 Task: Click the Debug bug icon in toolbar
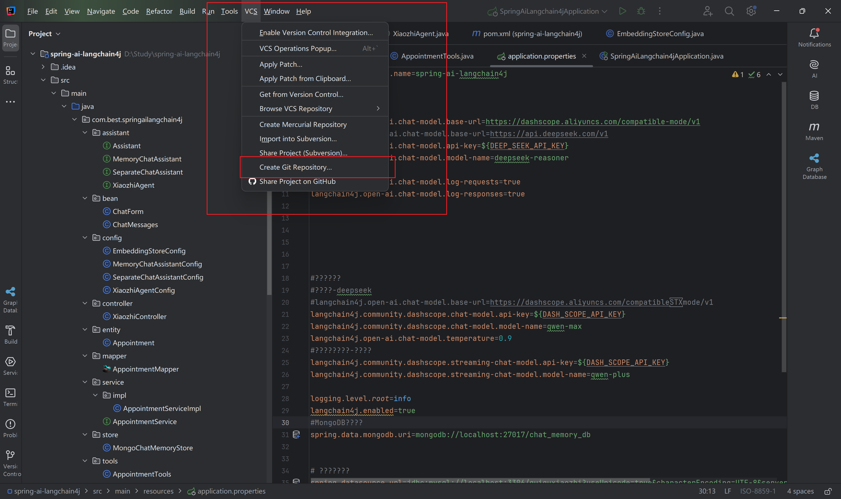click(641, 11)
